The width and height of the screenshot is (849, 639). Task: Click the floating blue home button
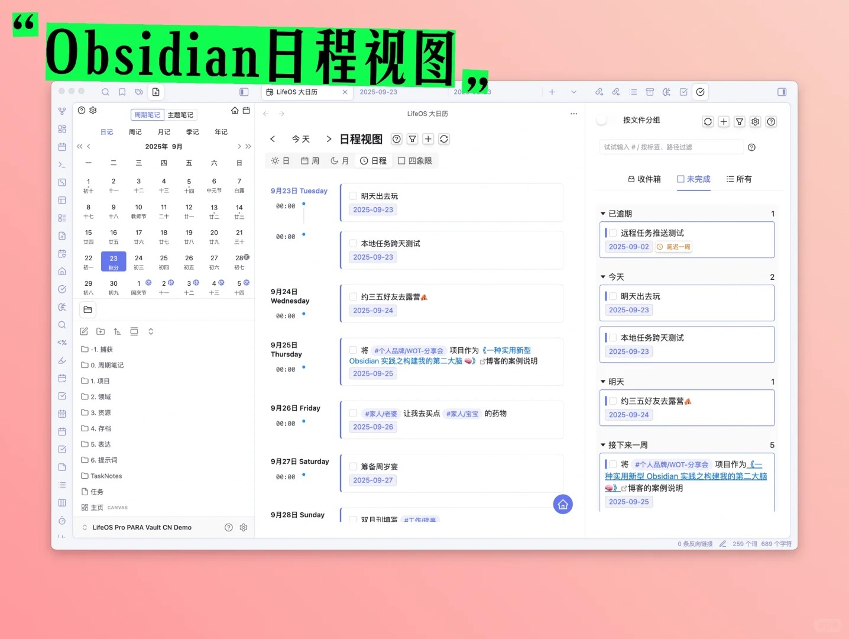pyautogui.click(x=562, y=504)
